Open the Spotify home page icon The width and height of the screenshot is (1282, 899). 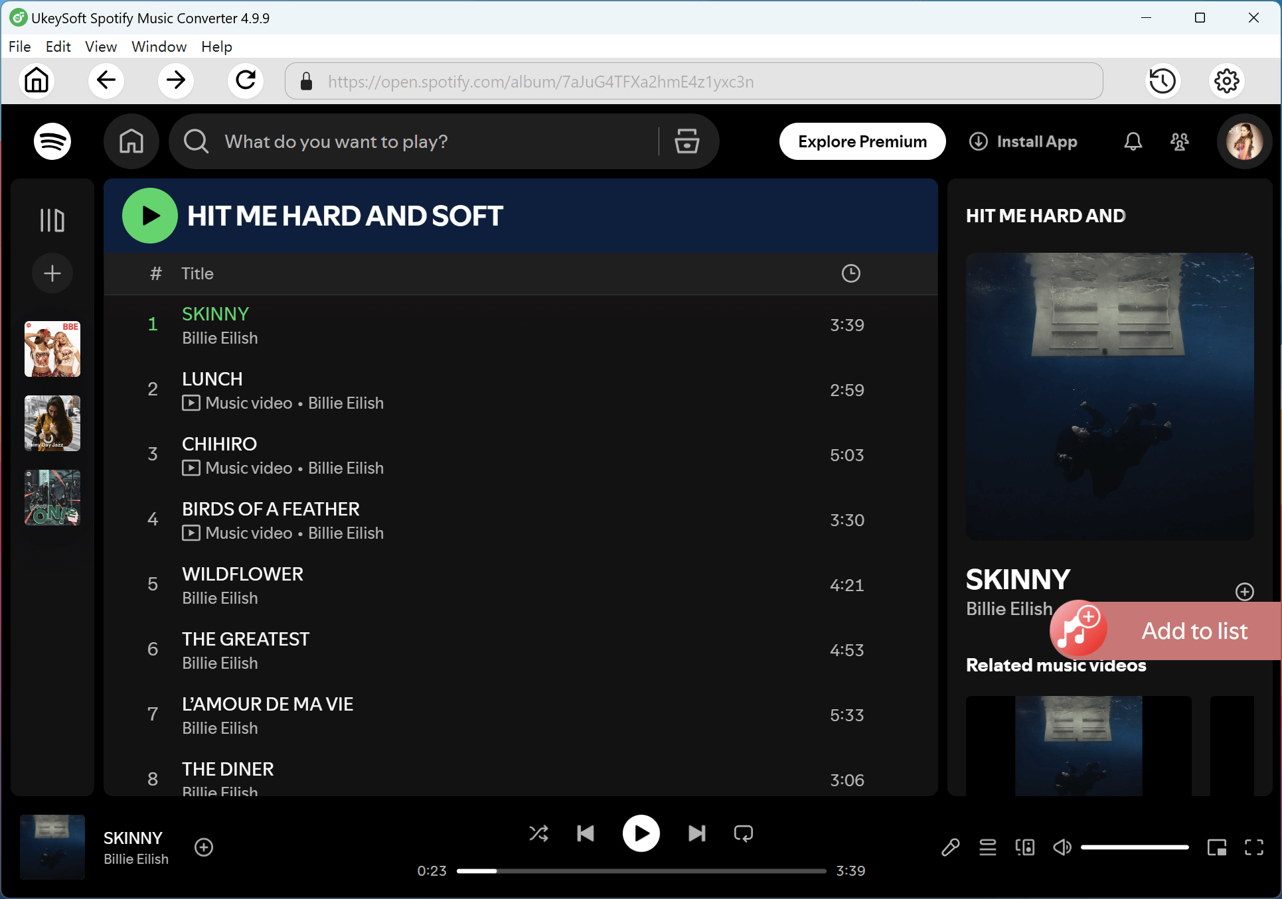(131, 141)
